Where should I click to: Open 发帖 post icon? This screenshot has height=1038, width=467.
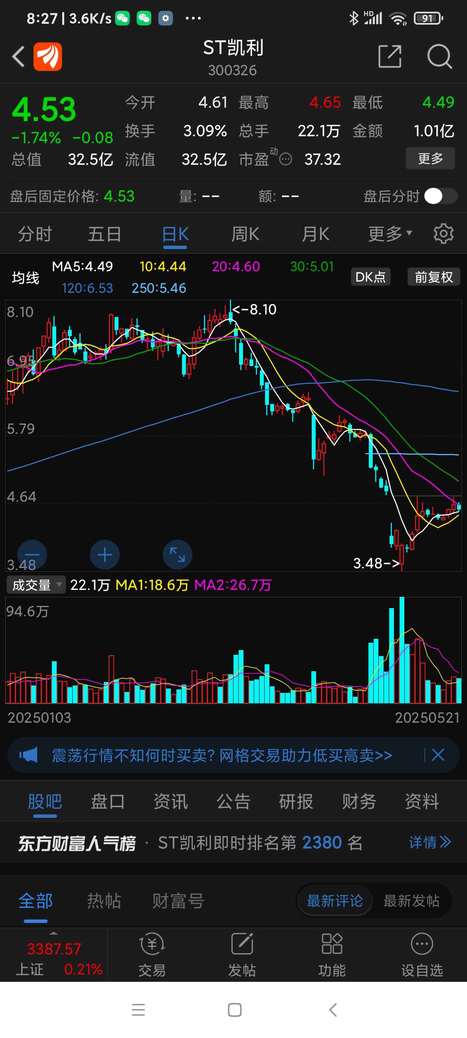point(242,955)
